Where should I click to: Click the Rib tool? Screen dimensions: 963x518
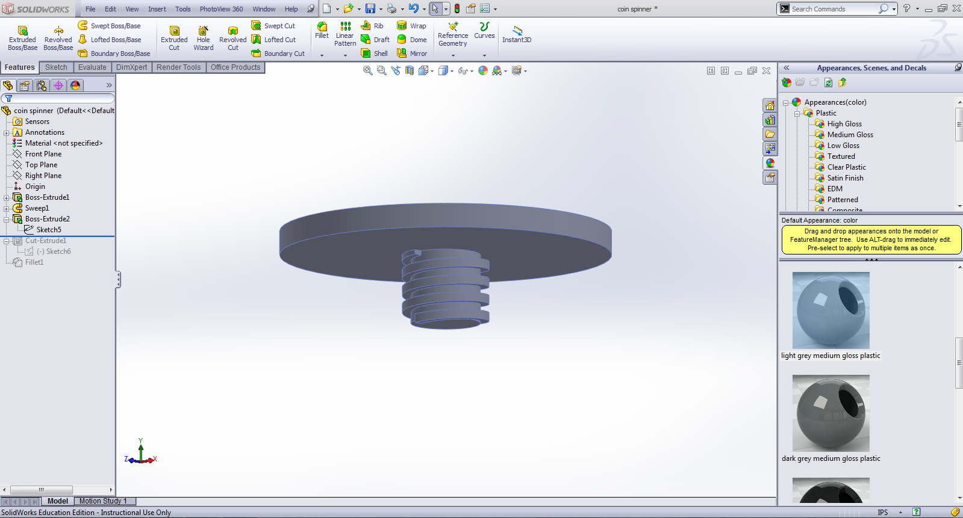click(372, 26)
